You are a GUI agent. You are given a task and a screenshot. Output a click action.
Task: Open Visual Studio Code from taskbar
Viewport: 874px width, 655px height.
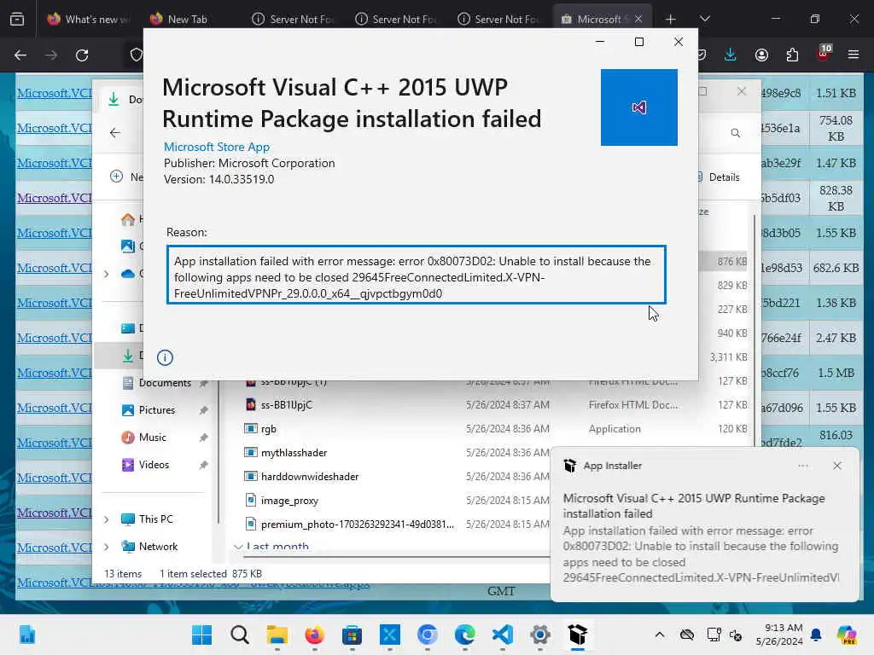[503, 635]
